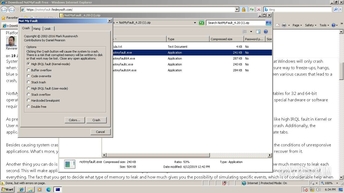This screenshot has height=193, width=344.
Task: Choose the Hardcoded breakpoint option
Action: pyautogui.click(x=43, y=101)
